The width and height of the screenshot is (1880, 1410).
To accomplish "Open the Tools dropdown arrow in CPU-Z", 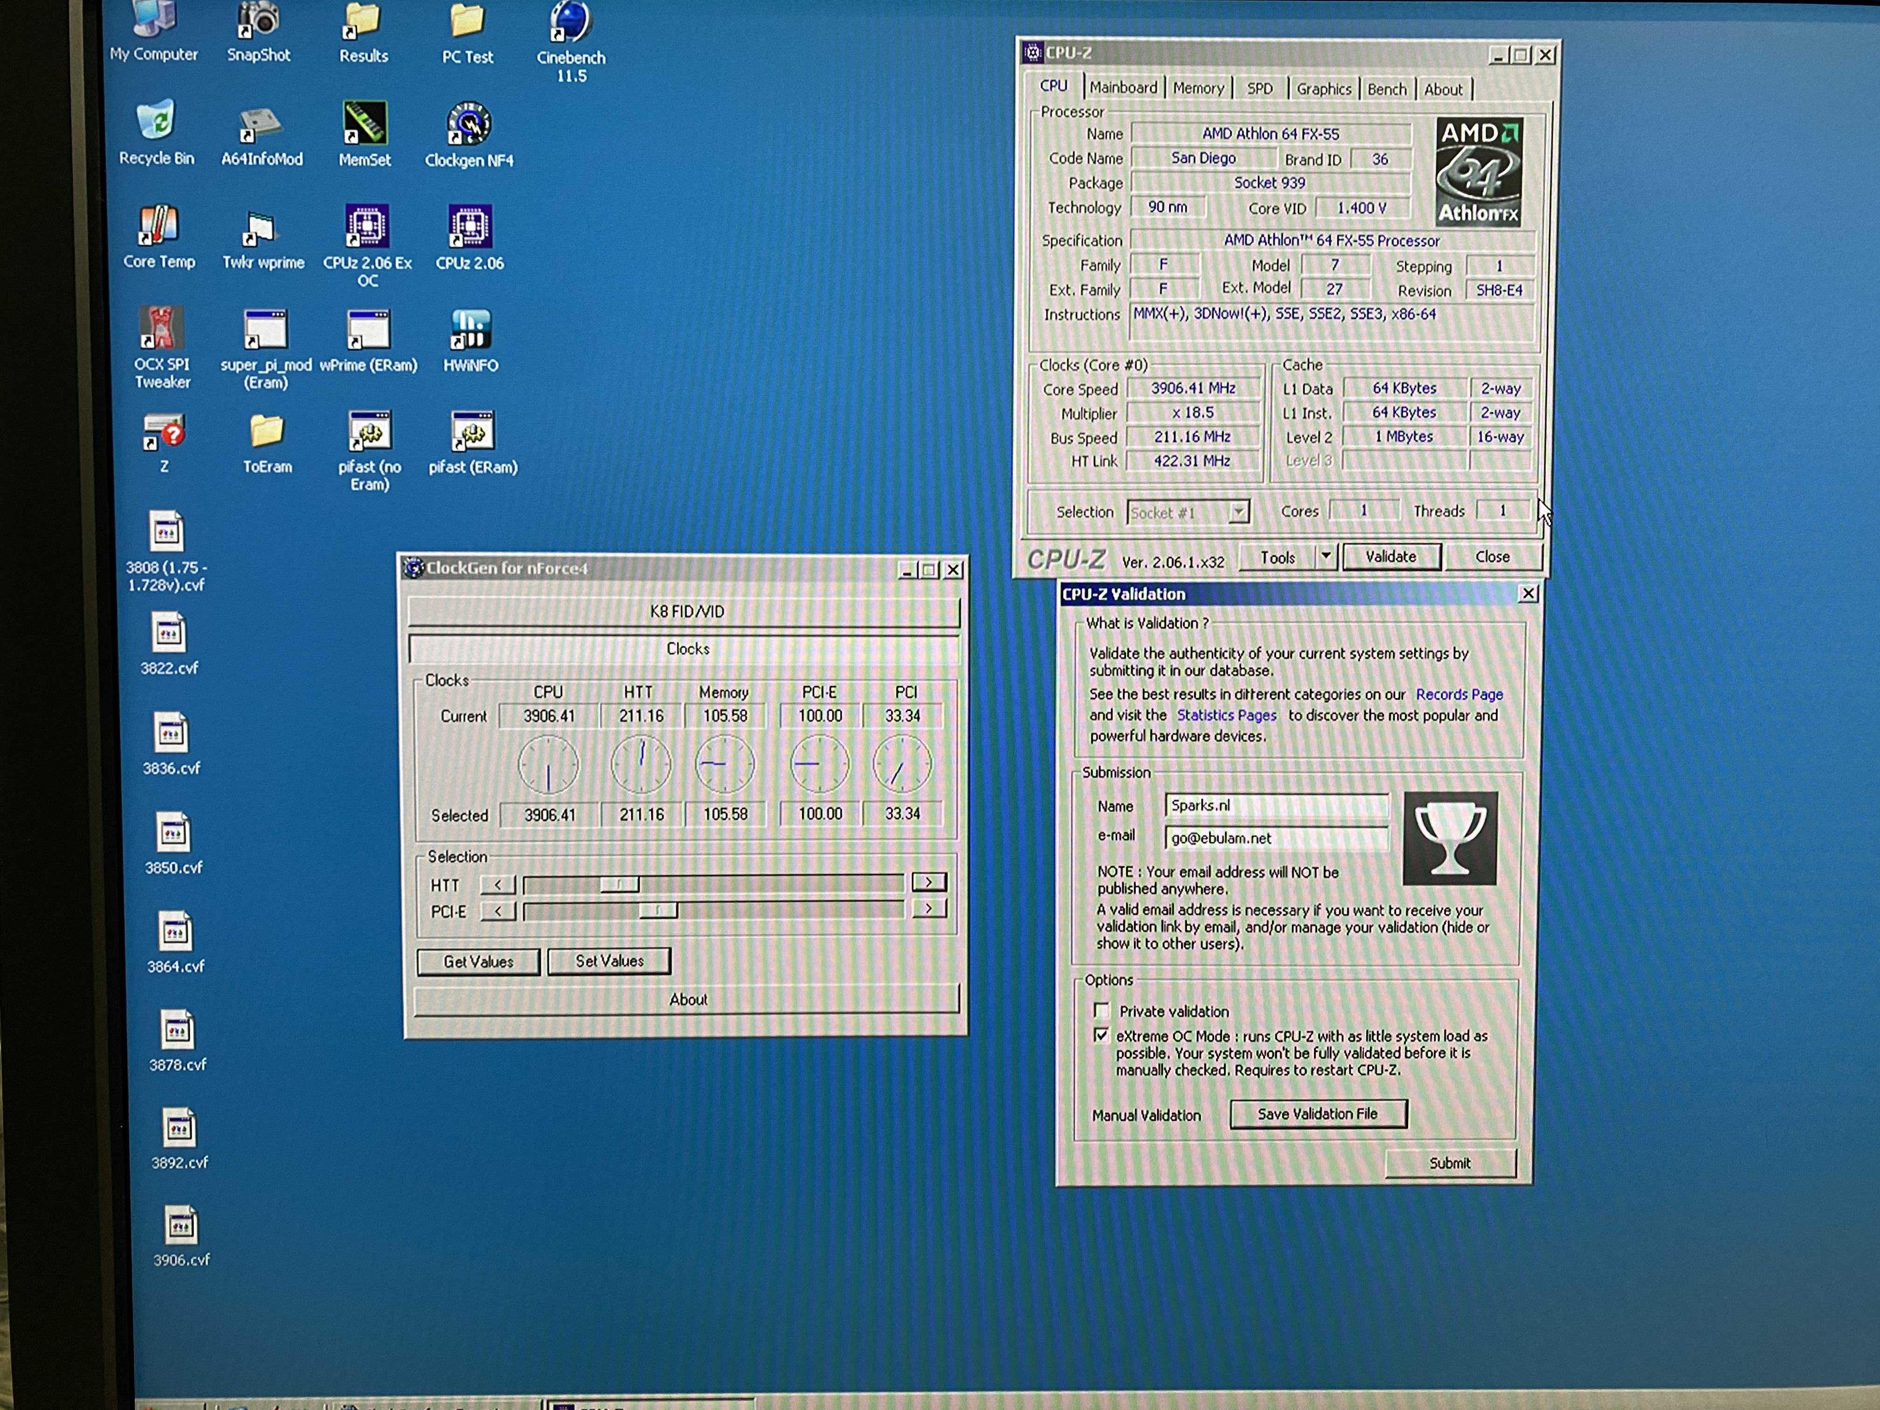I will point(1326,557).
